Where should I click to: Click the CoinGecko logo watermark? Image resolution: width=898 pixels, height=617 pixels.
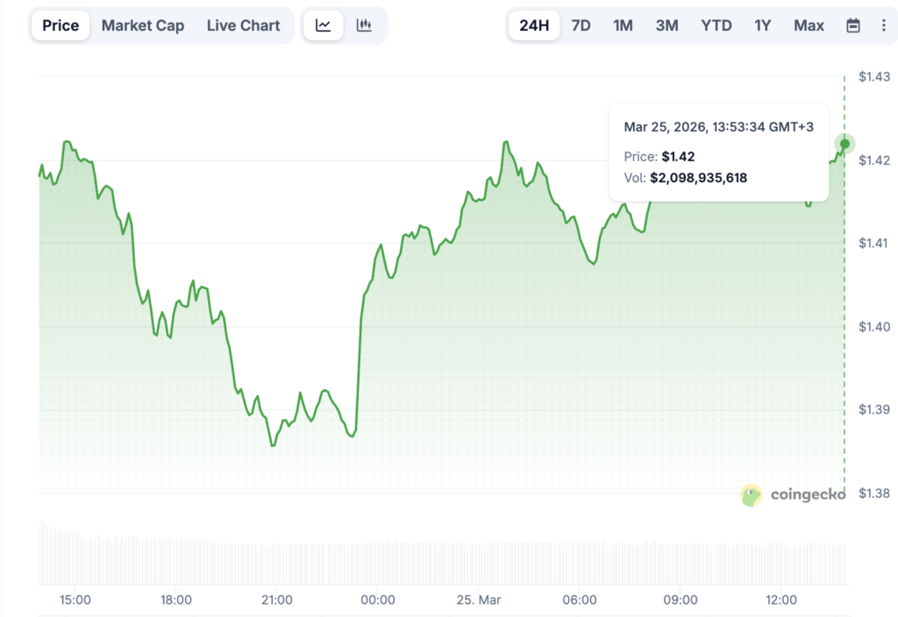(x=793, y=495)
